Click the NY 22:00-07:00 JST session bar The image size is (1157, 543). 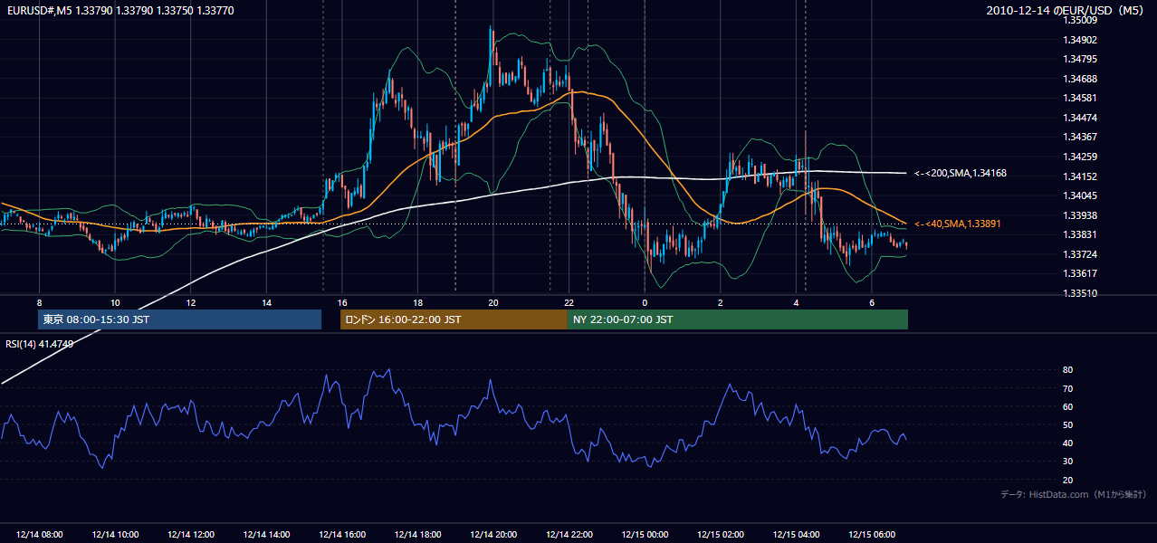point(738,319)
